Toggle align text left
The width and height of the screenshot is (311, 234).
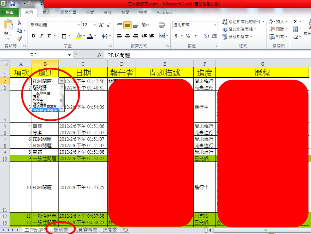120,36
